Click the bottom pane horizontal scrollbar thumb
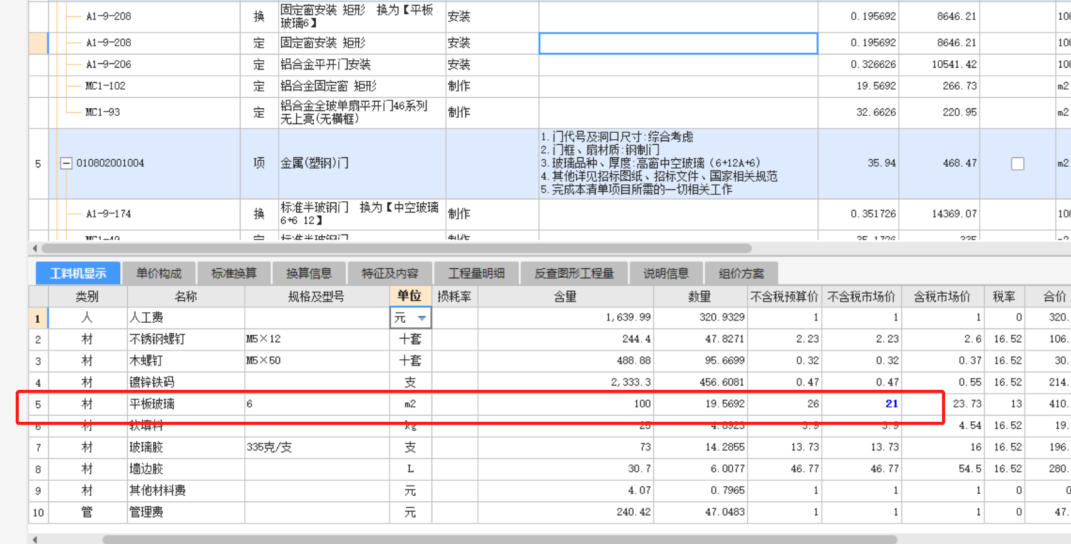This screenshot has height=544, width=1071. 499,540
